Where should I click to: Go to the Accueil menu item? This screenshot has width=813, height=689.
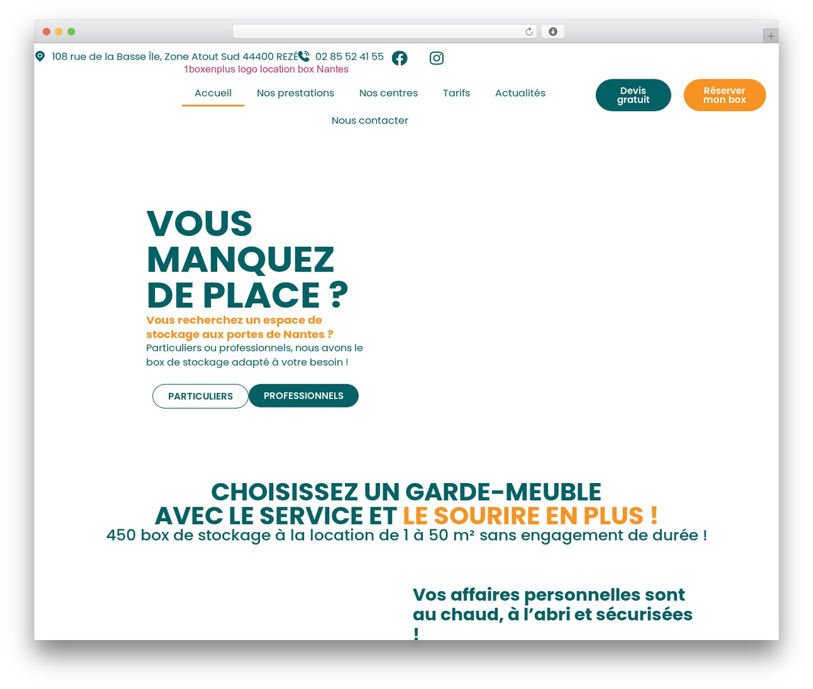[x=213, y=93]
